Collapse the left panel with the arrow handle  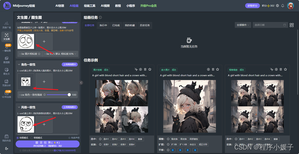point(81,83)
